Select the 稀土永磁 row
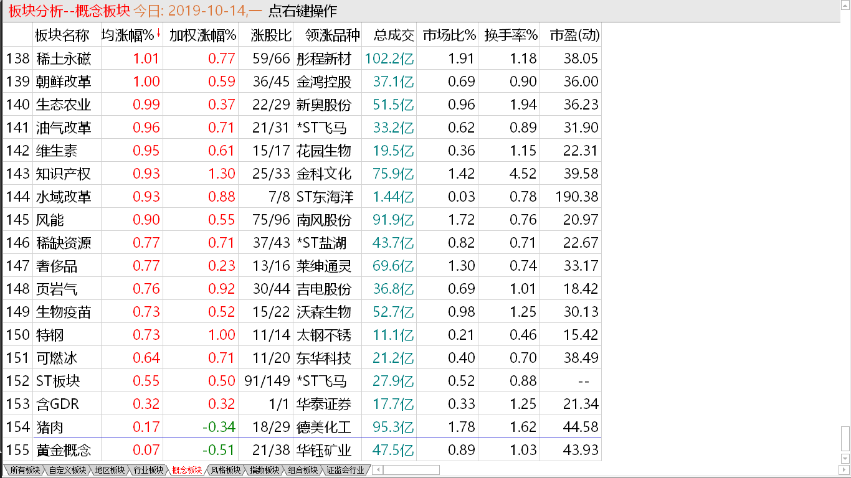Image resolution: width=851 pixels, height=478 pixels. pos(302,59)
